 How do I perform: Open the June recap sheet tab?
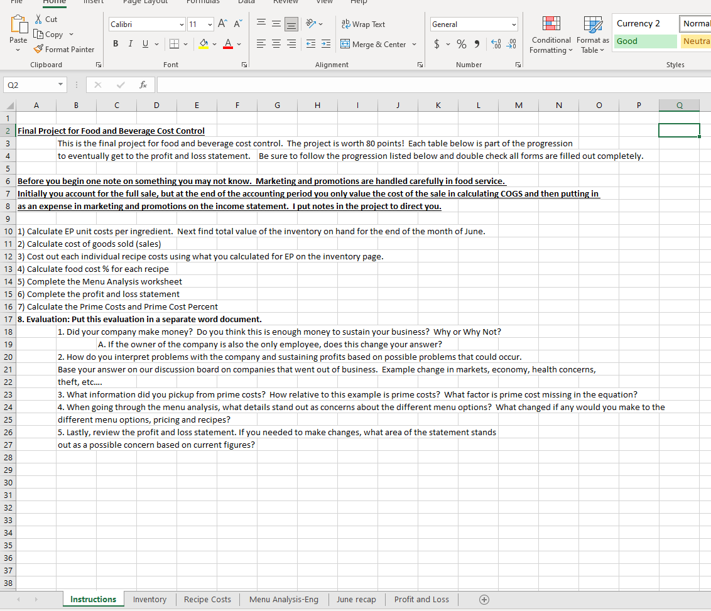tap(356, 599)
